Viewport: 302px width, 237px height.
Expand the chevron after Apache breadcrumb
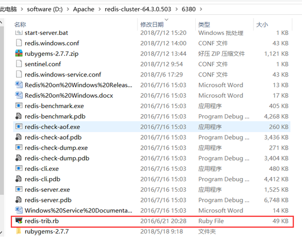99,9
